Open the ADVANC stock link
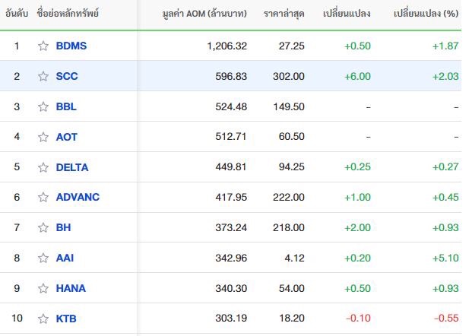Viewport: 472px width, 336px height. point(78,197)
